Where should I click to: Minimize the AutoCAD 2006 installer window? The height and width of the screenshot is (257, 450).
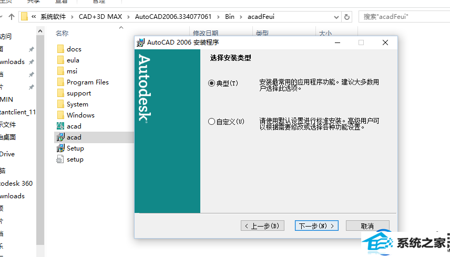click(337, 42)
